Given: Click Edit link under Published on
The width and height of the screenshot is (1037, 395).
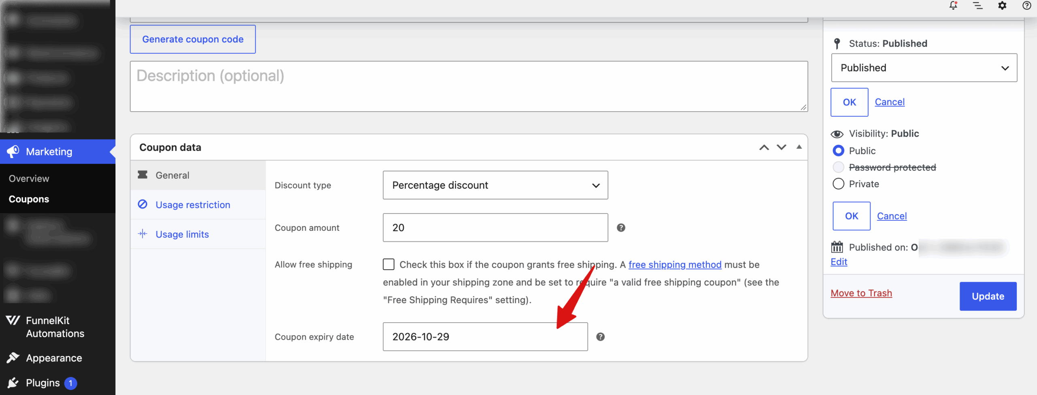Looking at the screenshot, I should point(839,262).
